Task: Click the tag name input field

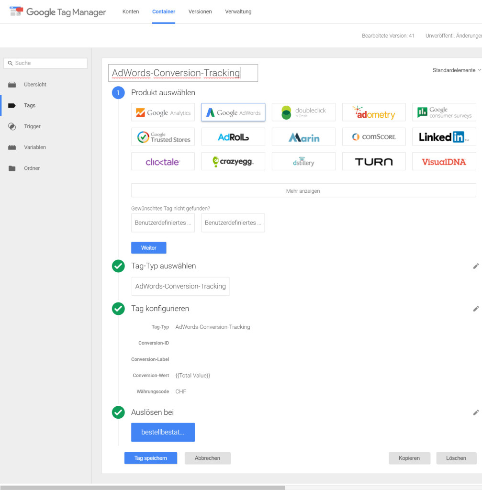Action: tap(183, 73)
